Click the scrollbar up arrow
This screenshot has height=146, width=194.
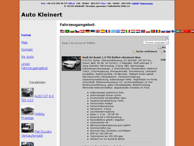[167, 38]
